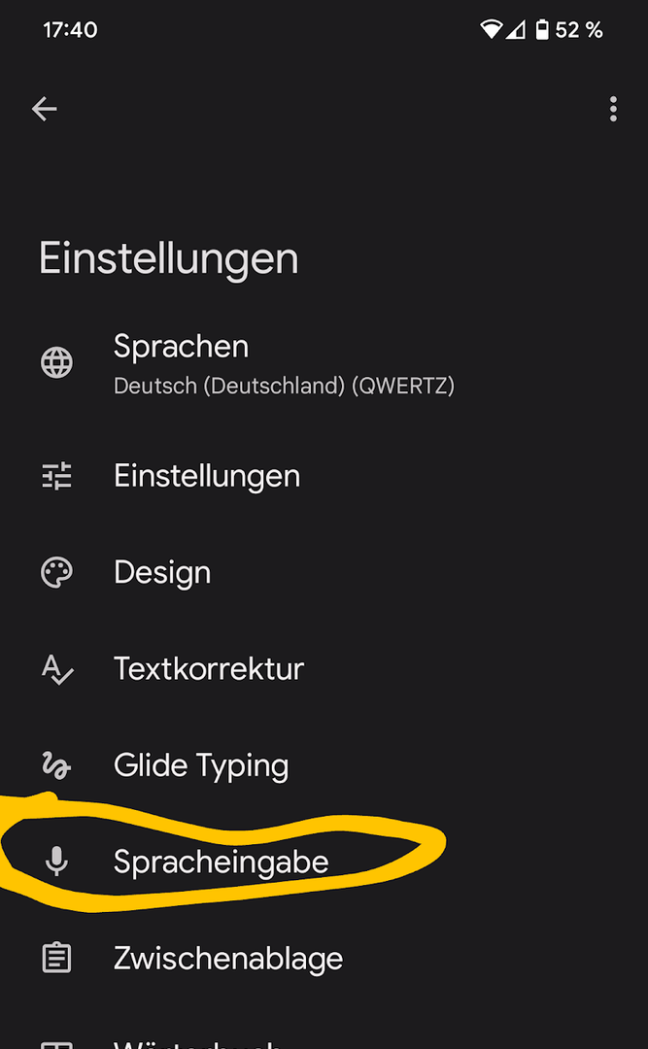
Task: Tap the globe icon beside Sprachen
Action: 56,362
